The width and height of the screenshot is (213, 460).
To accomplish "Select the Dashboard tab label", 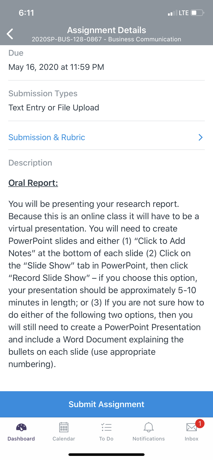I will coord(21,439).
